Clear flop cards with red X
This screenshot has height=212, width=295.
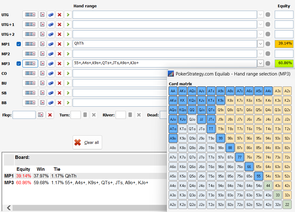pos(50,115)
